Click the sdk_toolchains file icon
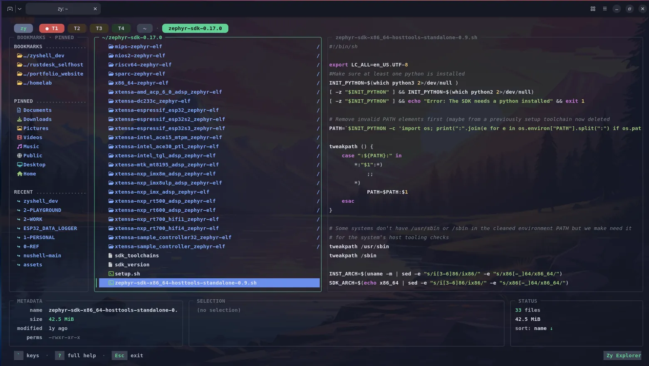The width and height of the screenshot is (649, 366). tap(110, 255)
